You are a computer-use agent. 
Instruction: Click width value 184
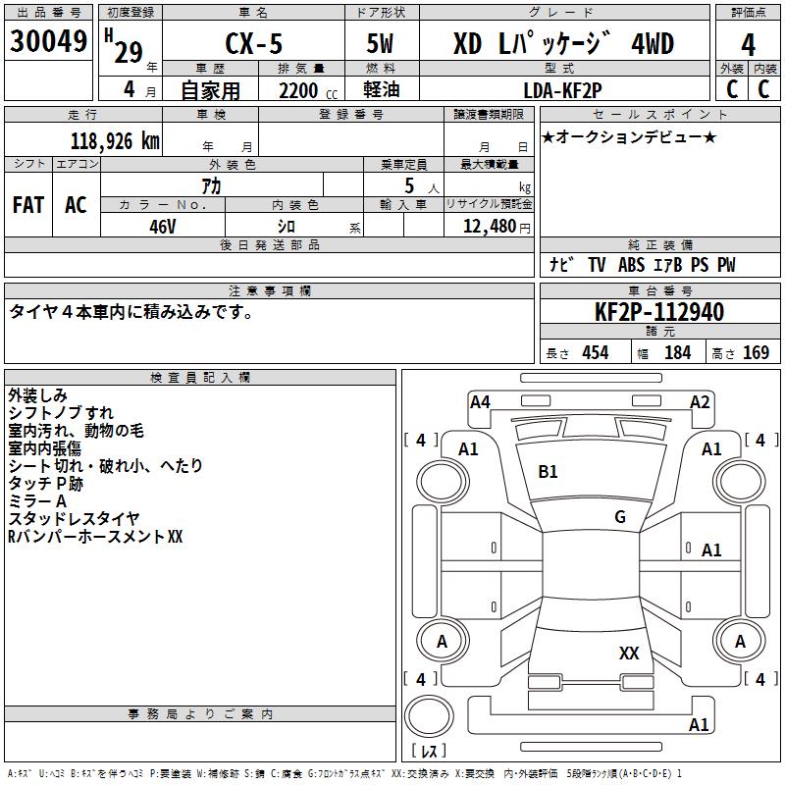point(677,353)
